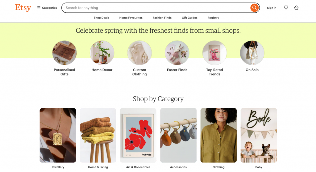Open the Registry menu item

click(213, 18)
